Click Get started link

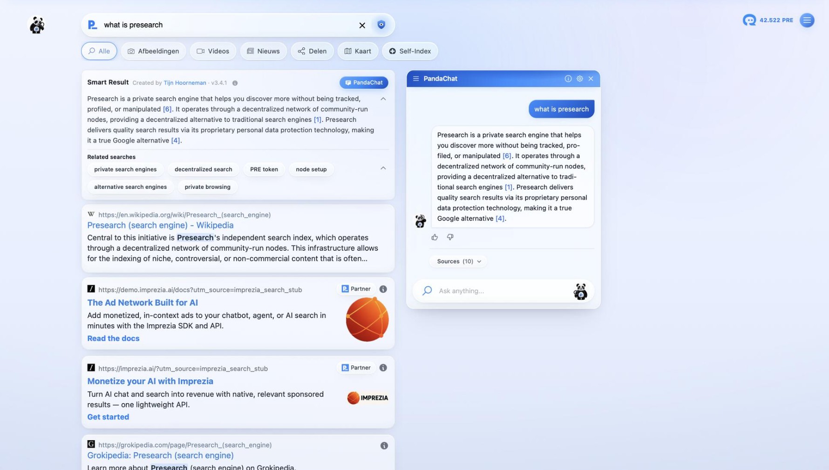(108, 417)
